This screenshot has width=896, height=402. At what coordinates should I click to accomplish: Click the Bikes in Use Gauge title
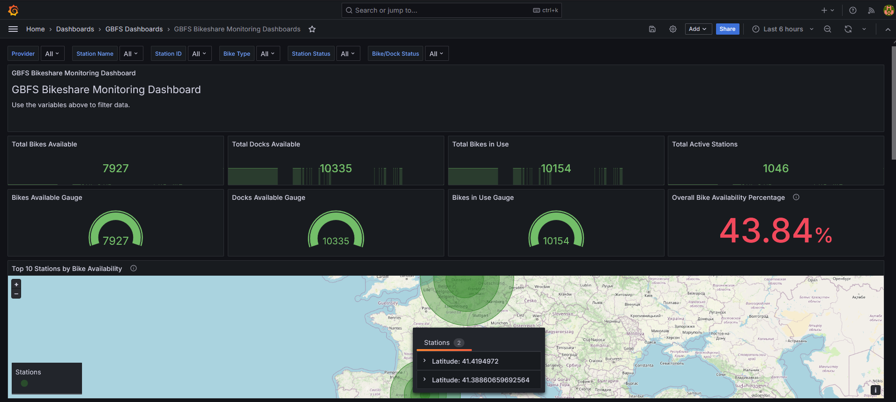point(483,197)
